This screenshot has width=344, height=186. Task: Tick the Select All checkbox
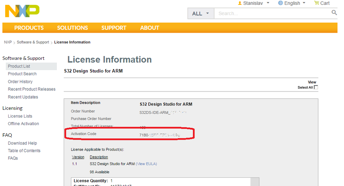[x=316, y=87]
